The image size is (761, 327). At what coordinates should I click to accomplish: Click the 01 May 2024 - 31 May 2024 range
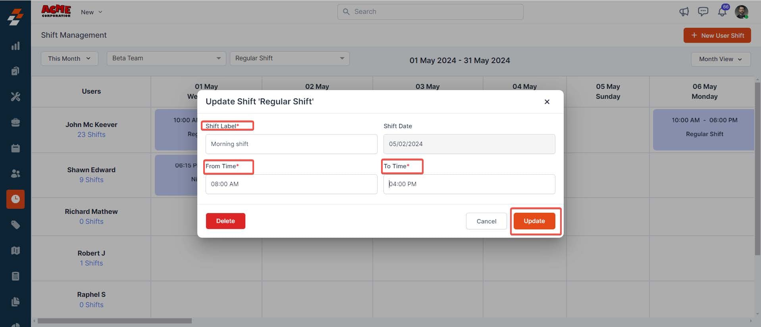point(460,60)
